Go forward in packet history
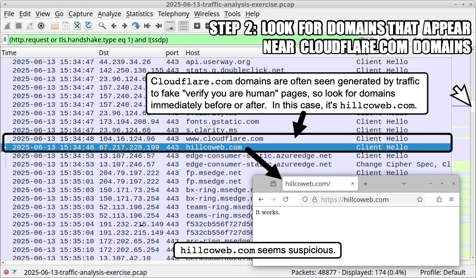The height and width of the screenshot is (278, 476). pos(124,26)
